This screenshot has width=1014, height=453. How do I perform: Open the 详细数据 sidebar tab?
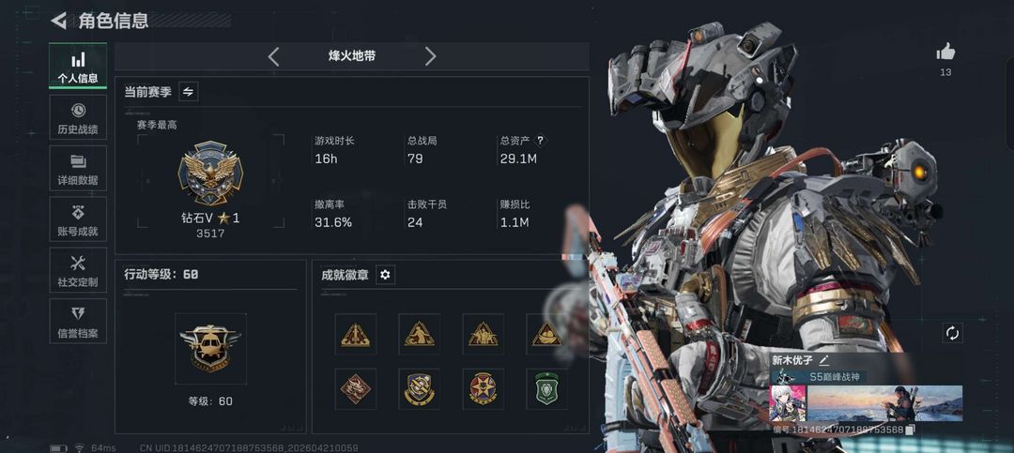tap(78, 168)
